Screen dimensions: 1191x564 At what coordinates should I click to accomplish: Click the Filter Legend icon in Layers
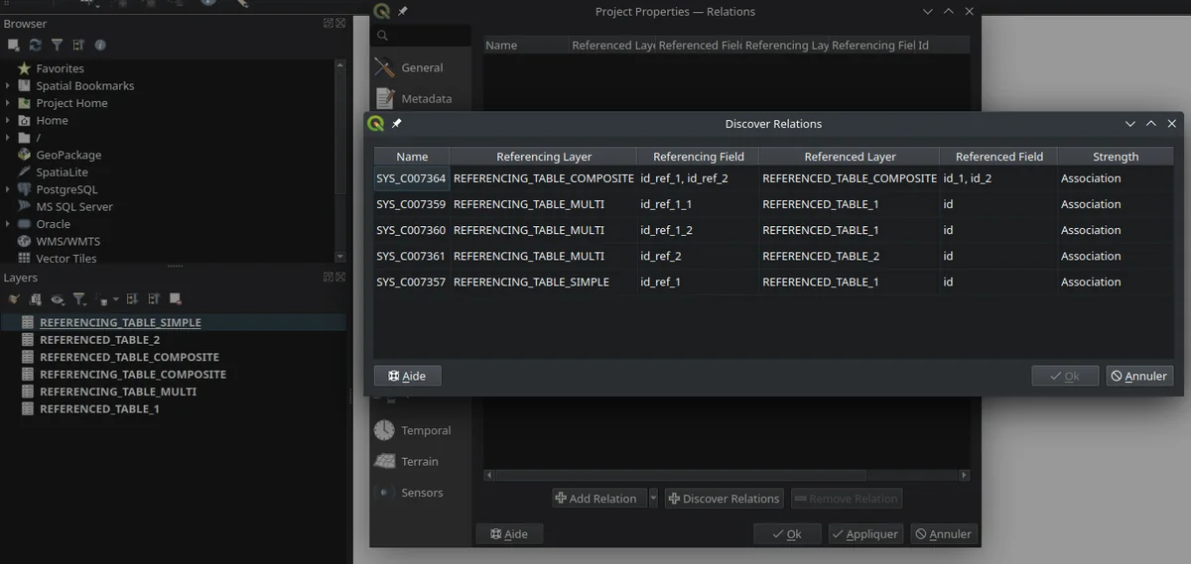(x=79, y=299)
